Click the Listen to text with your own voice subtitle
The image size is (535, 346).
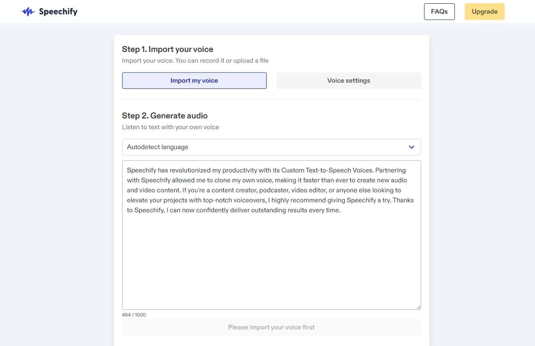pos(170,127)
